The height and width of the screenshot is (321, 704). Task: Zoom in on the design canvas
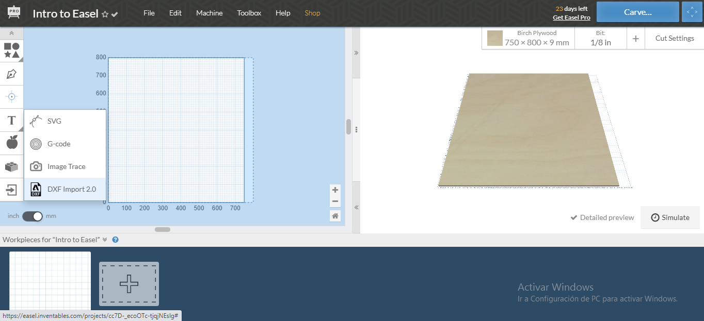335,190
